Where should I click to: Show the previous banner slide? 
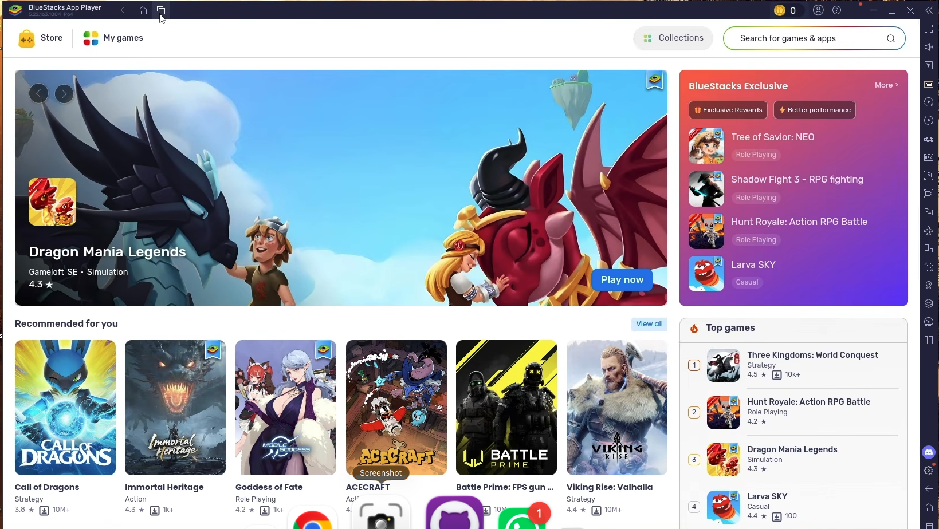click(38, 93)
